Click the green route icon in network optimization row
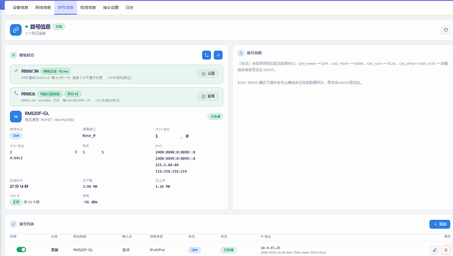 [16, 93]
